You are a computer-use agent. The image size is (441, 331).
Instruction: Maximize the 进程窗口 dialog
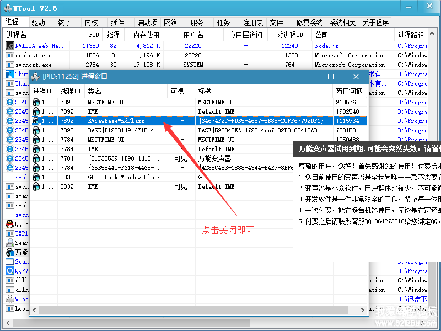(x=331, y=77)
